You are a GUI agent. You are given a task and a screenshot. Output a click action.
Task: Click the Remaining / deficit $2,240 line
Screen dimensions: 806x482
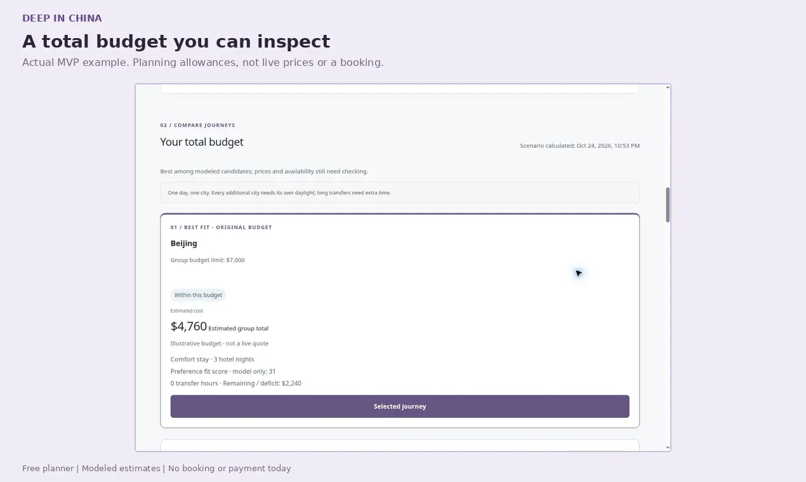[236, 384]
